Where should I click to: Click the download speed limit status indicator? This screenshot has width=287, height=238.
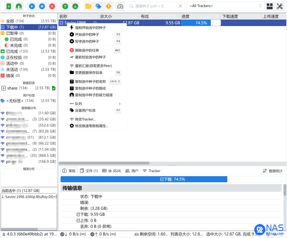tap(73, 234)
